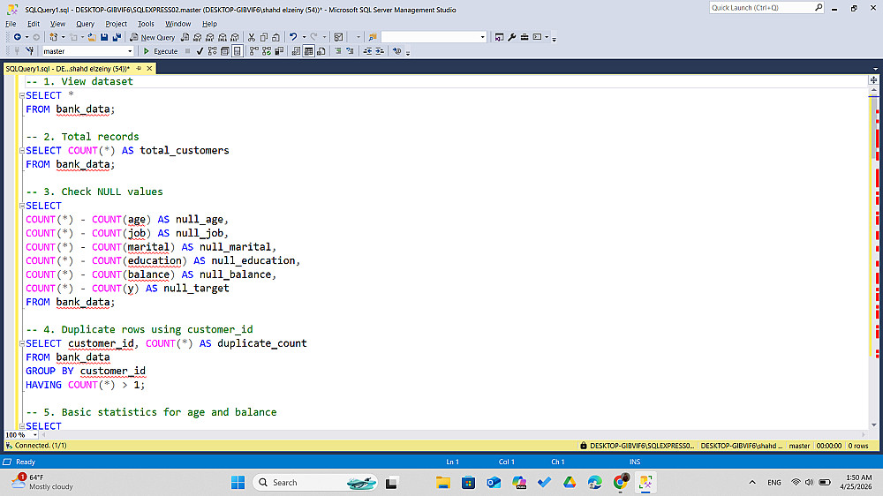Collapse the SELECT customer_id code block
The image size is (883, 496).
pyautogui.click(x=22, y=343)
